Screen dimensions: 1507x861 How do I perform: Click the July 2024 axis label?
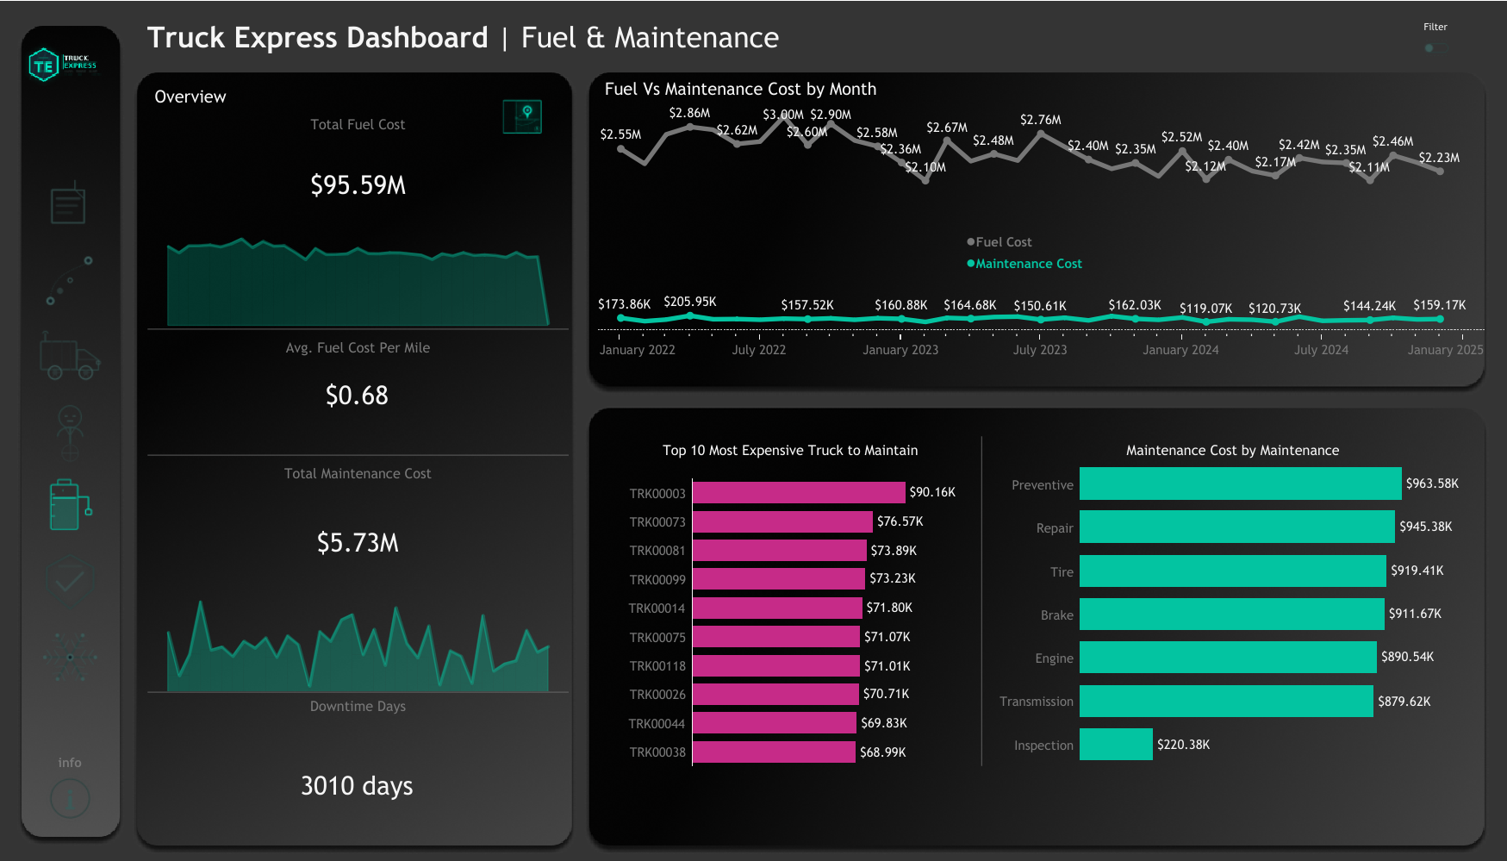[x=1321, y=350]
